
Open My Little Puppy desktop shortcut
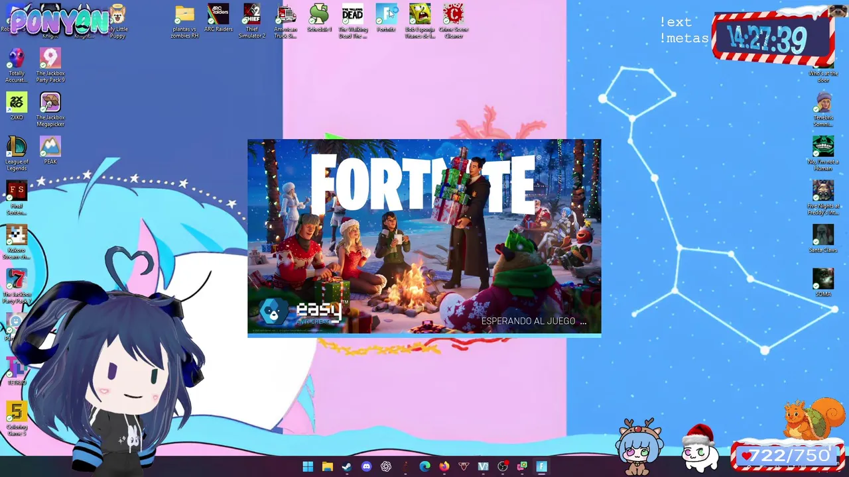click(x=117, y=21)
